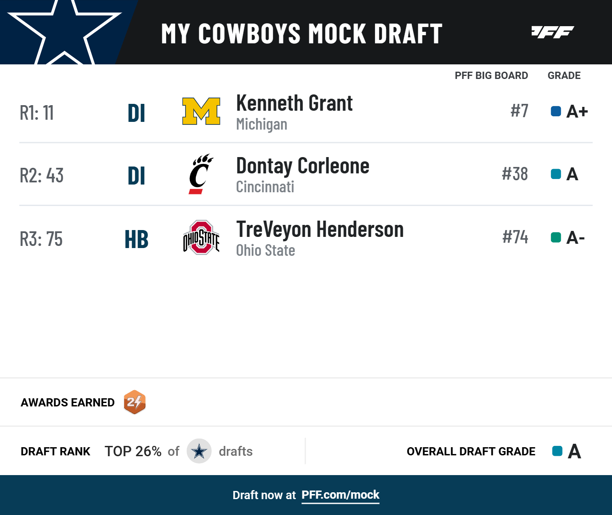Screen dimensions: 612x515
Task: Click the Grade column header
Action: coord(564,76)
